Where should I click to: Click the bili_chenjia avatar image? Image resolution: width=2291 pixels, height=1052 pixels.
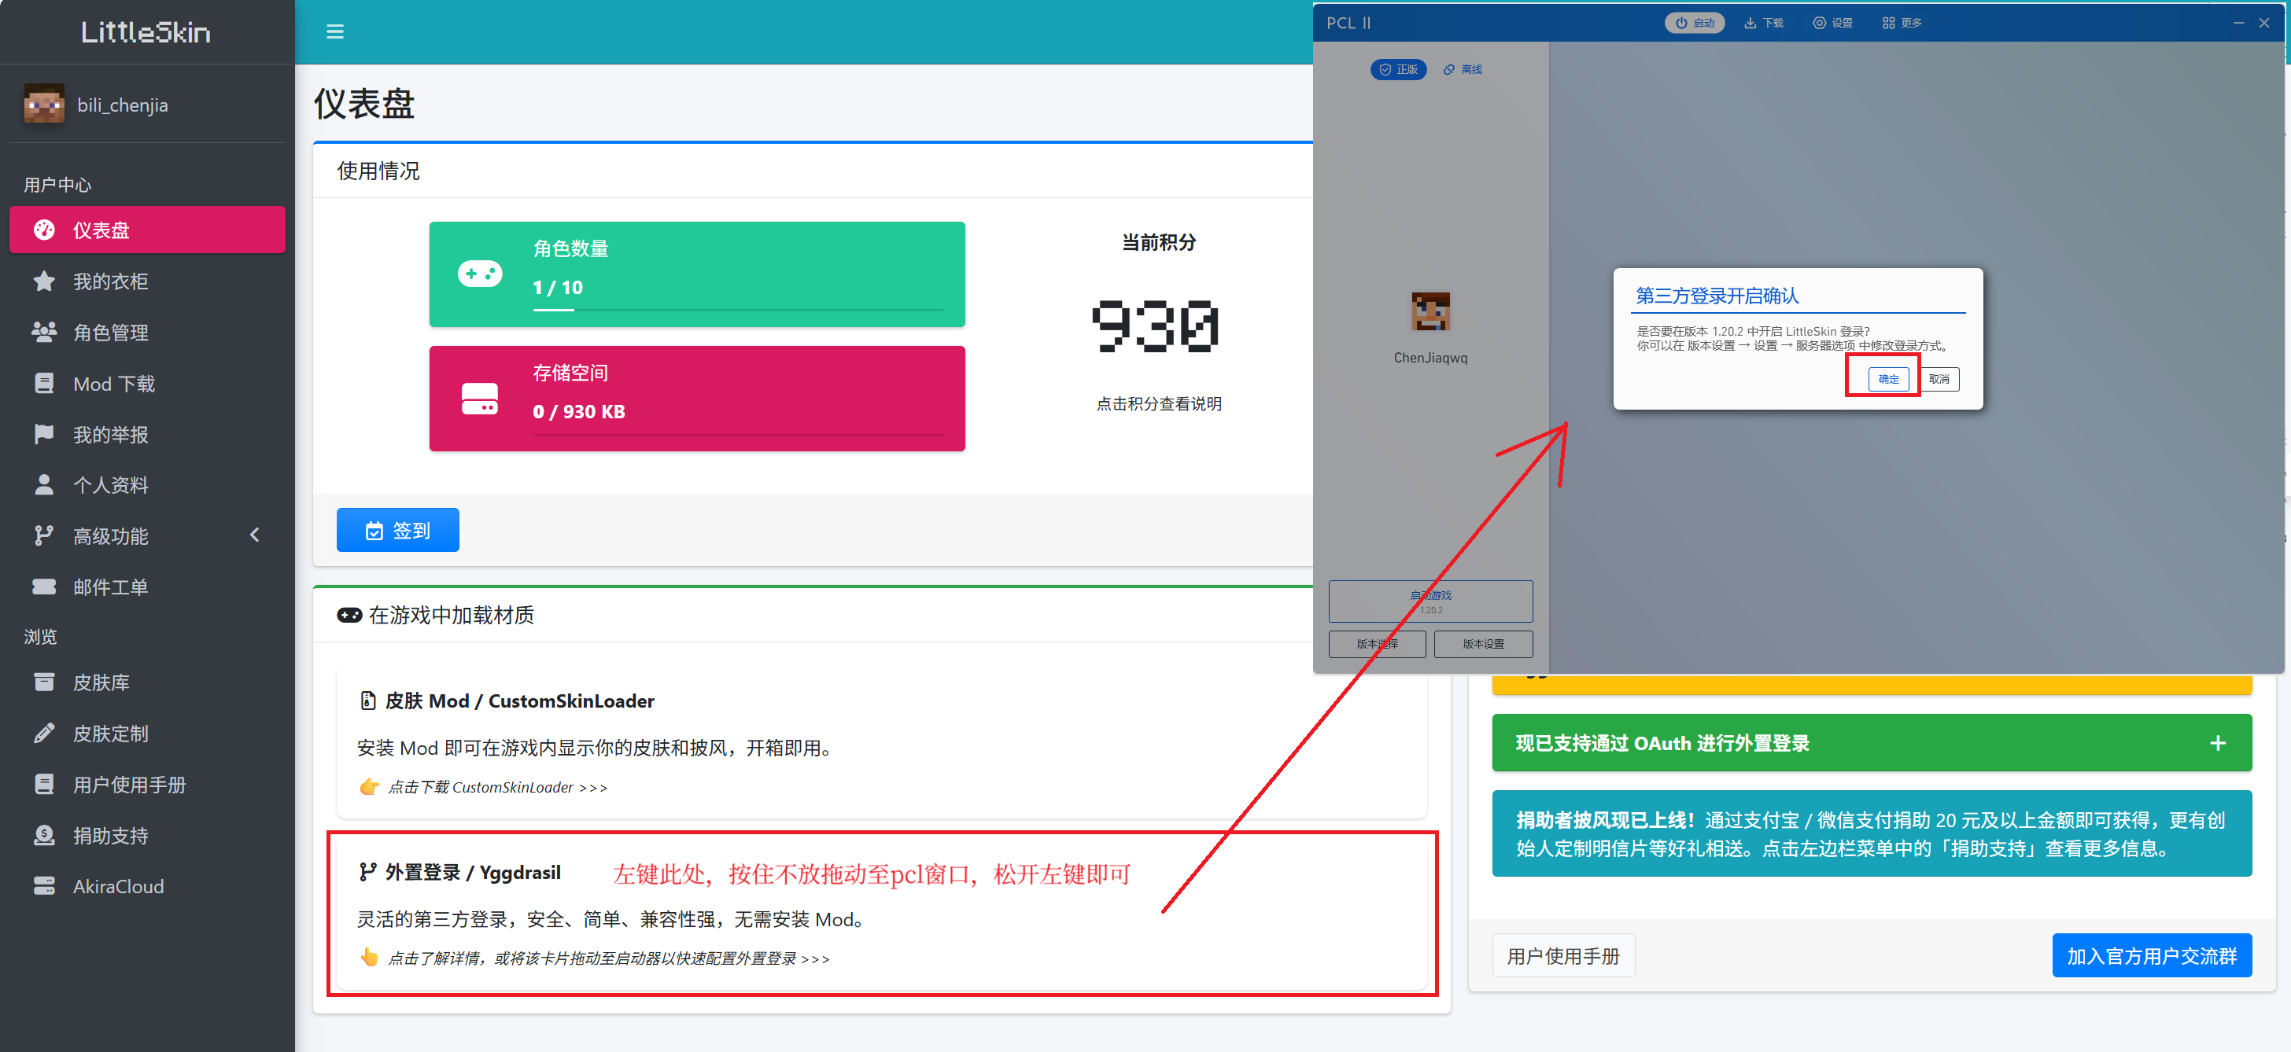coord(45,105)
